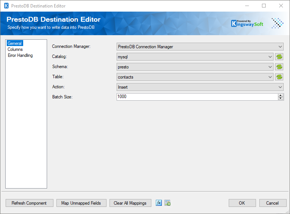Screen dimensions: 290x214
Task: Expand the Catalog dropdown showing mysql
Action: [195, 57]
